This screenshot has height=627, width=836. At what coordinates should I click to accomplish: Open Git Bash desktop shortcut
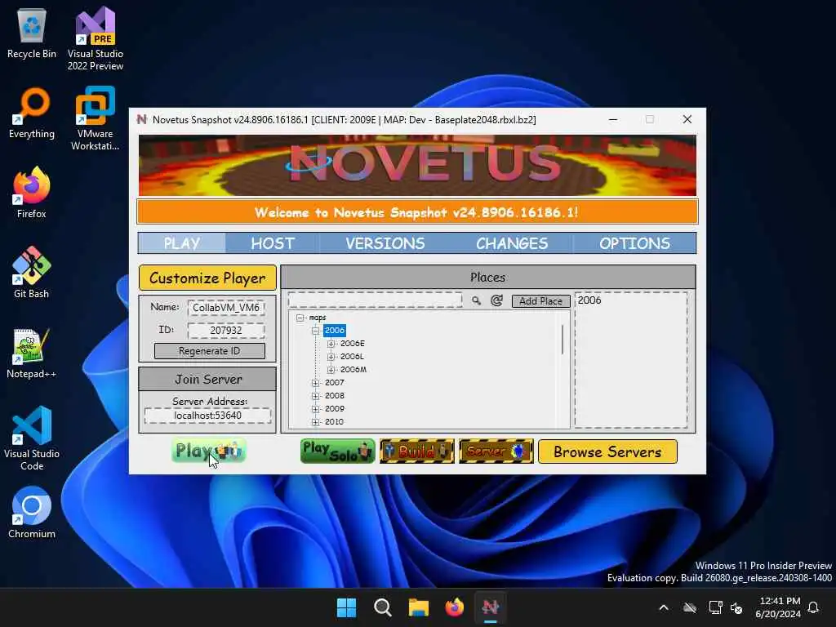coord(32,273)
